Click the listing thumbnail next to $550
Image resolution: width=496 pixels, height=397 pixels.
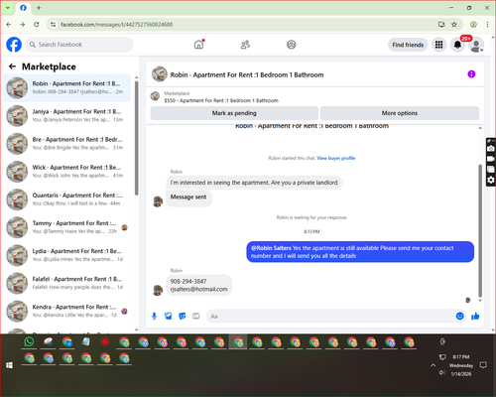155,96
